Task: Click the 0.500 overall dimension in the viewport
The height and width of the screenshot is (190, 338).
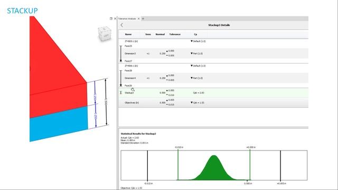Action: [x=106, y=102]
